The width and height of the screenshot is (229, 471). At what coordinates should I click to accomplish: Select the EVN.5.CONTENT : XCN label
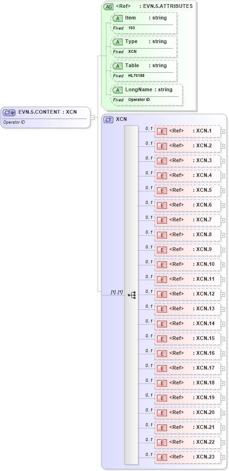tap(48, 112)
